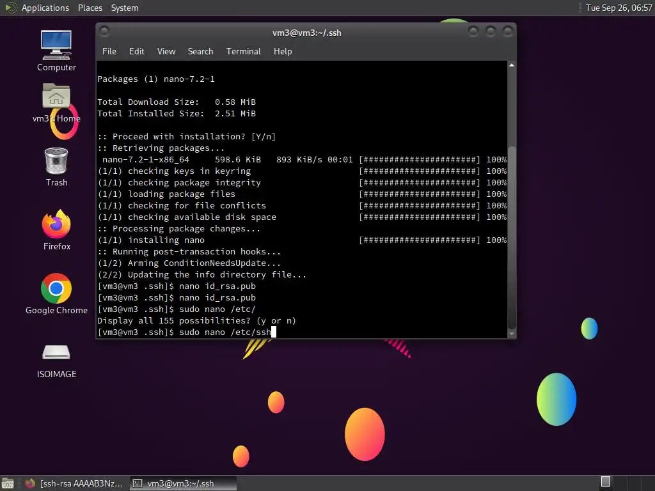Maximize the terminal window

[x=491, y=31]
